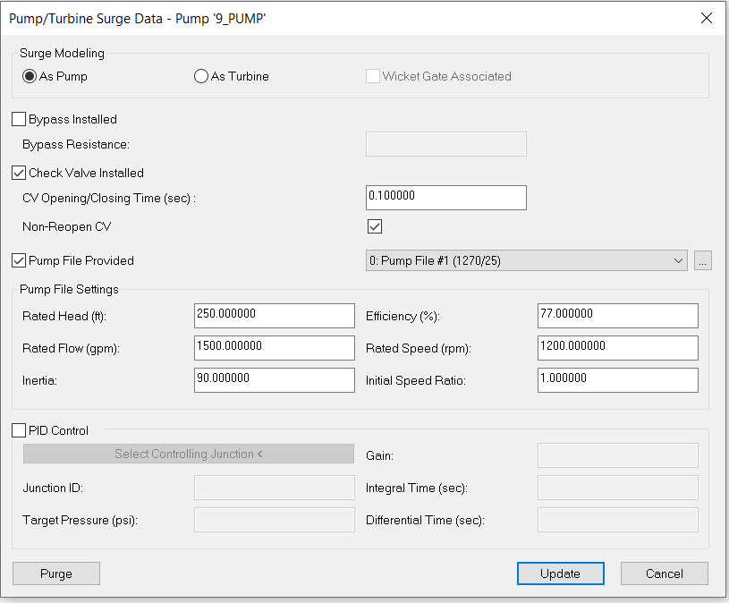This screenshot has width=729, height=603.
Task: Edit the Rated Head value field
Action: click(274, 315)
